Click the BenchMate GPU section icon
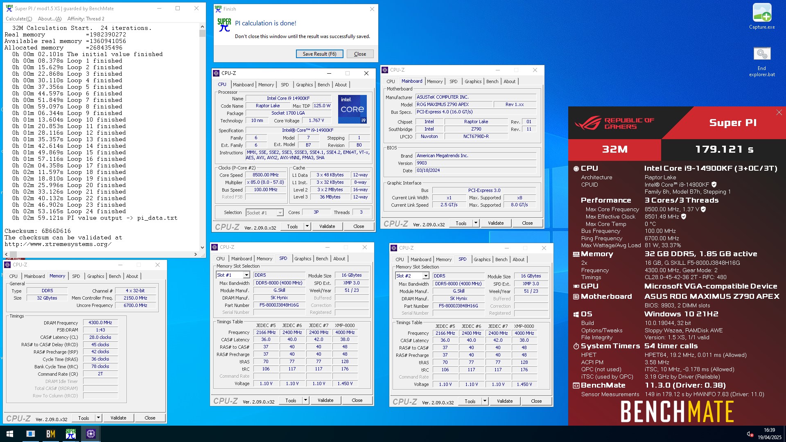The width and height of the screenshot is (786, 442). (576, 286)
